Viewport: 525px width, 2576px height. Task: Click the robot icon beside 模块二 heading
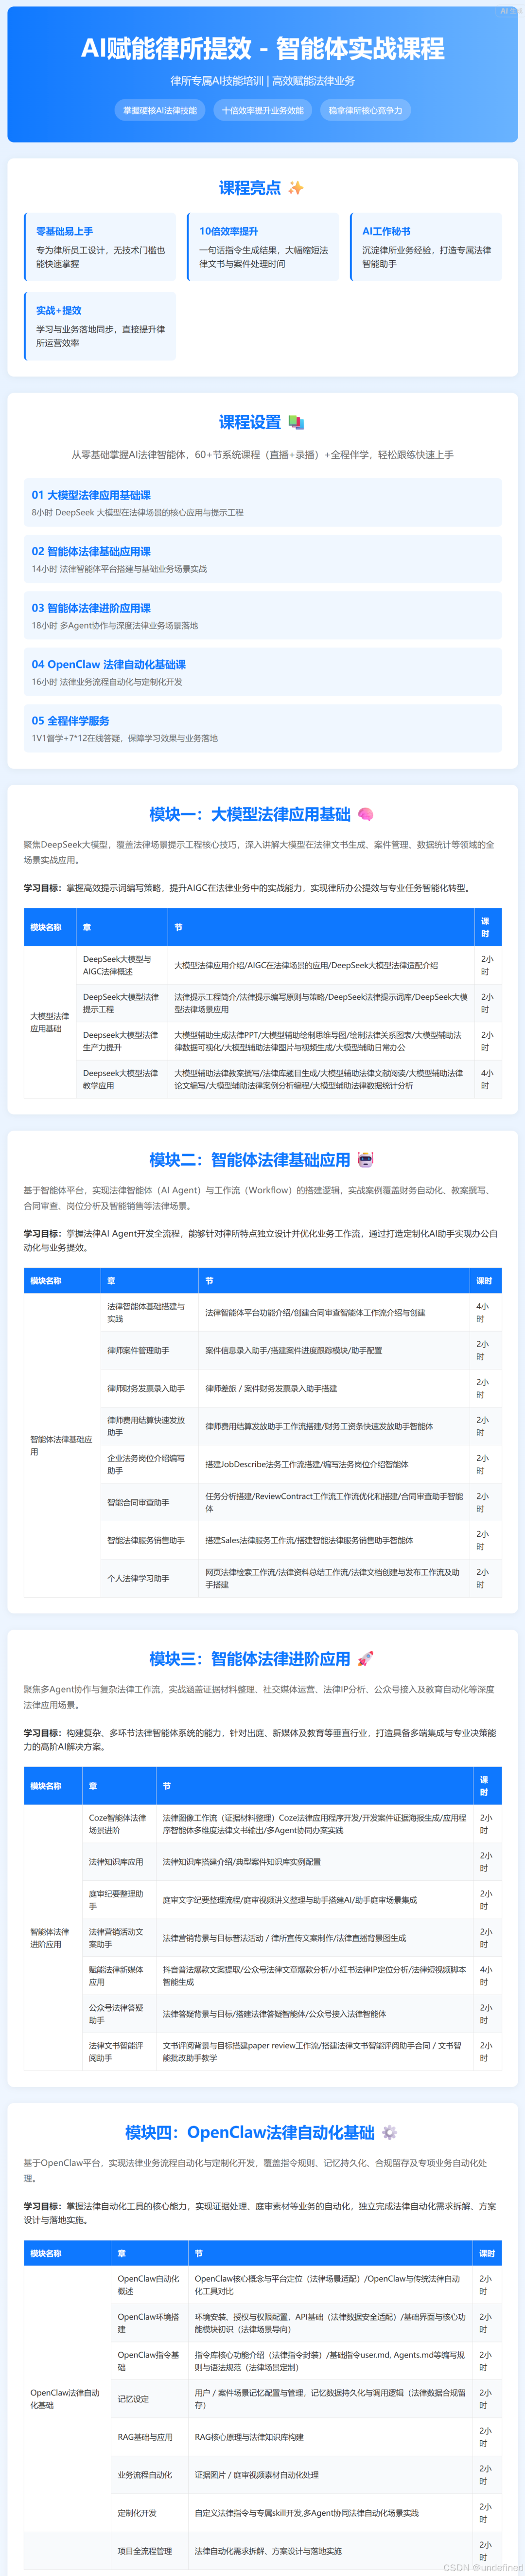(365, 1160)
